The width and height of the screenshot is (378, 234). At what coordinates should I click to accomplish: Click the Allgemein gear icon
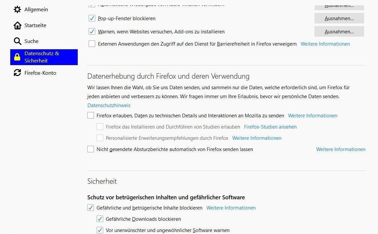tap(17, 10)
